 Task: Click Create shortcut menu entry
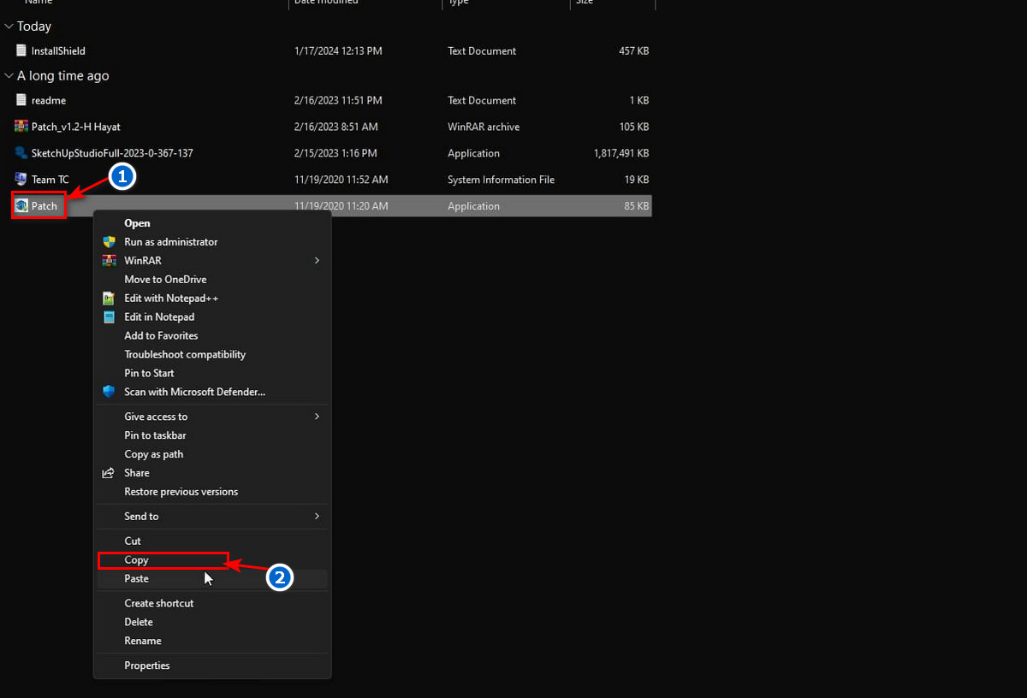pos(159,603)
